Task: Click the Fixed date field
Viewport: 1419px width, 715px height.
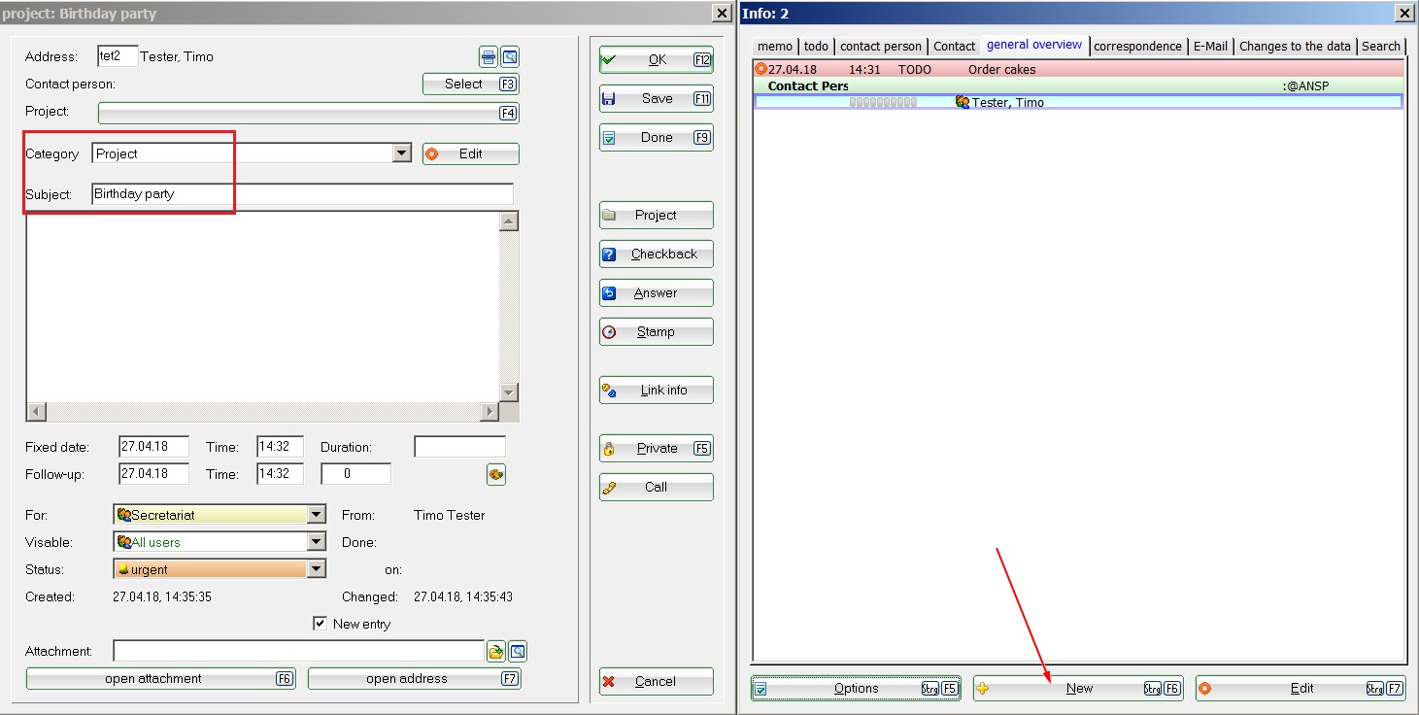Action: pyautogui.click(x=153, y=447)
